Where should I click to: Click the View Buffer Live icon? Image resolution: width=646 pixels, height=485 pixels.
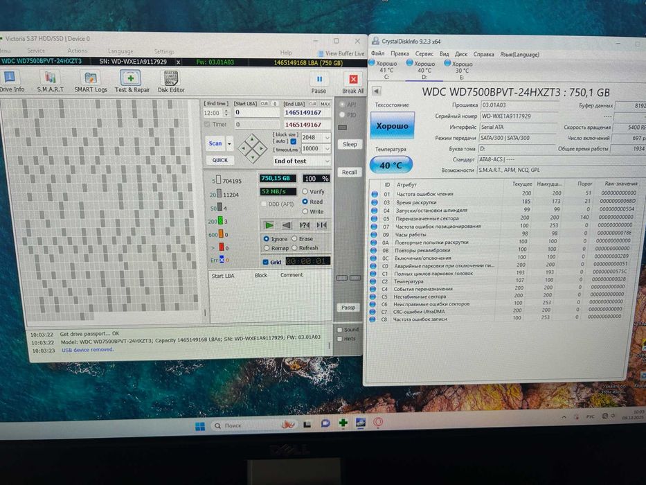pos(321,53)
